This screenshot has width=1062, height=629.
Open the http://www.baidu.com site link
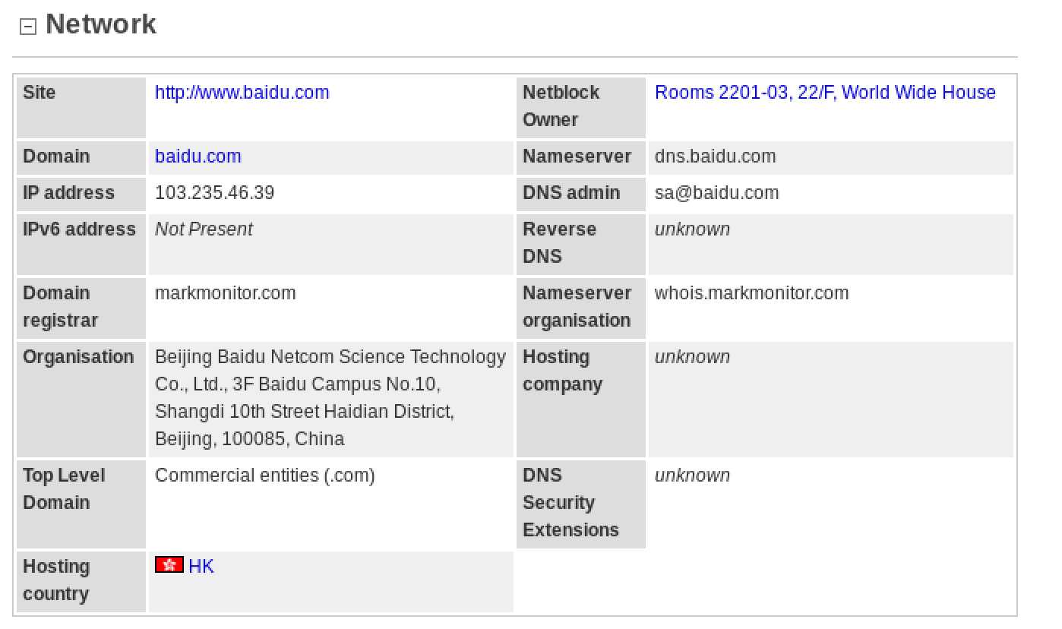point(242,93)
